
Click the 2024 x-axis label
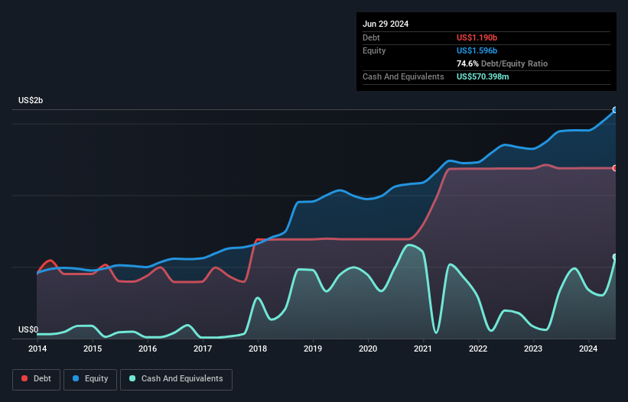588,349
